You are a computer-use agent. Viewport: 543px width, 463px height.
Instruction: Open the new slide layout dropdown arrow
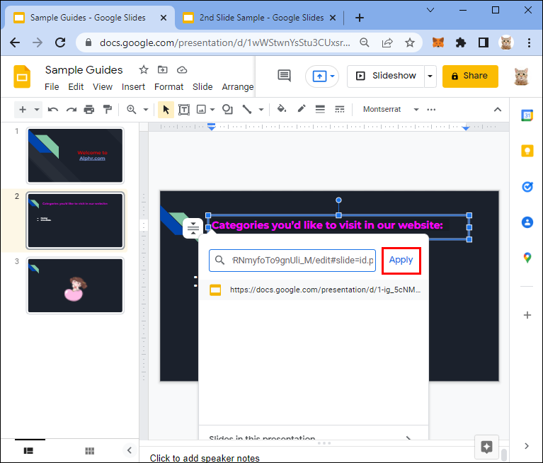[x=37, y=110]
